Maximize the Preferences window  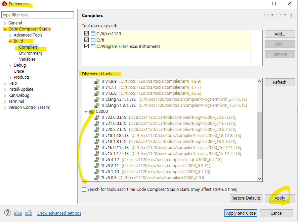(x=274, y=4)
